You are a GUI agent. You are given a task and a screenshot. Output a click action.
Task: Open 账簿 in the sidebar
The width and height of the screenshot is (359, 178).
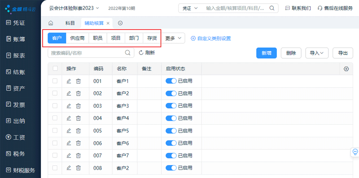pos(16,39)
